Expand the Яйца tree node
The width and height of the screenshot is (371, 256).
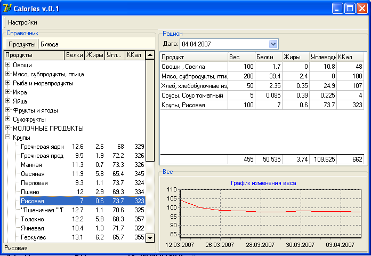coord(8,101)
